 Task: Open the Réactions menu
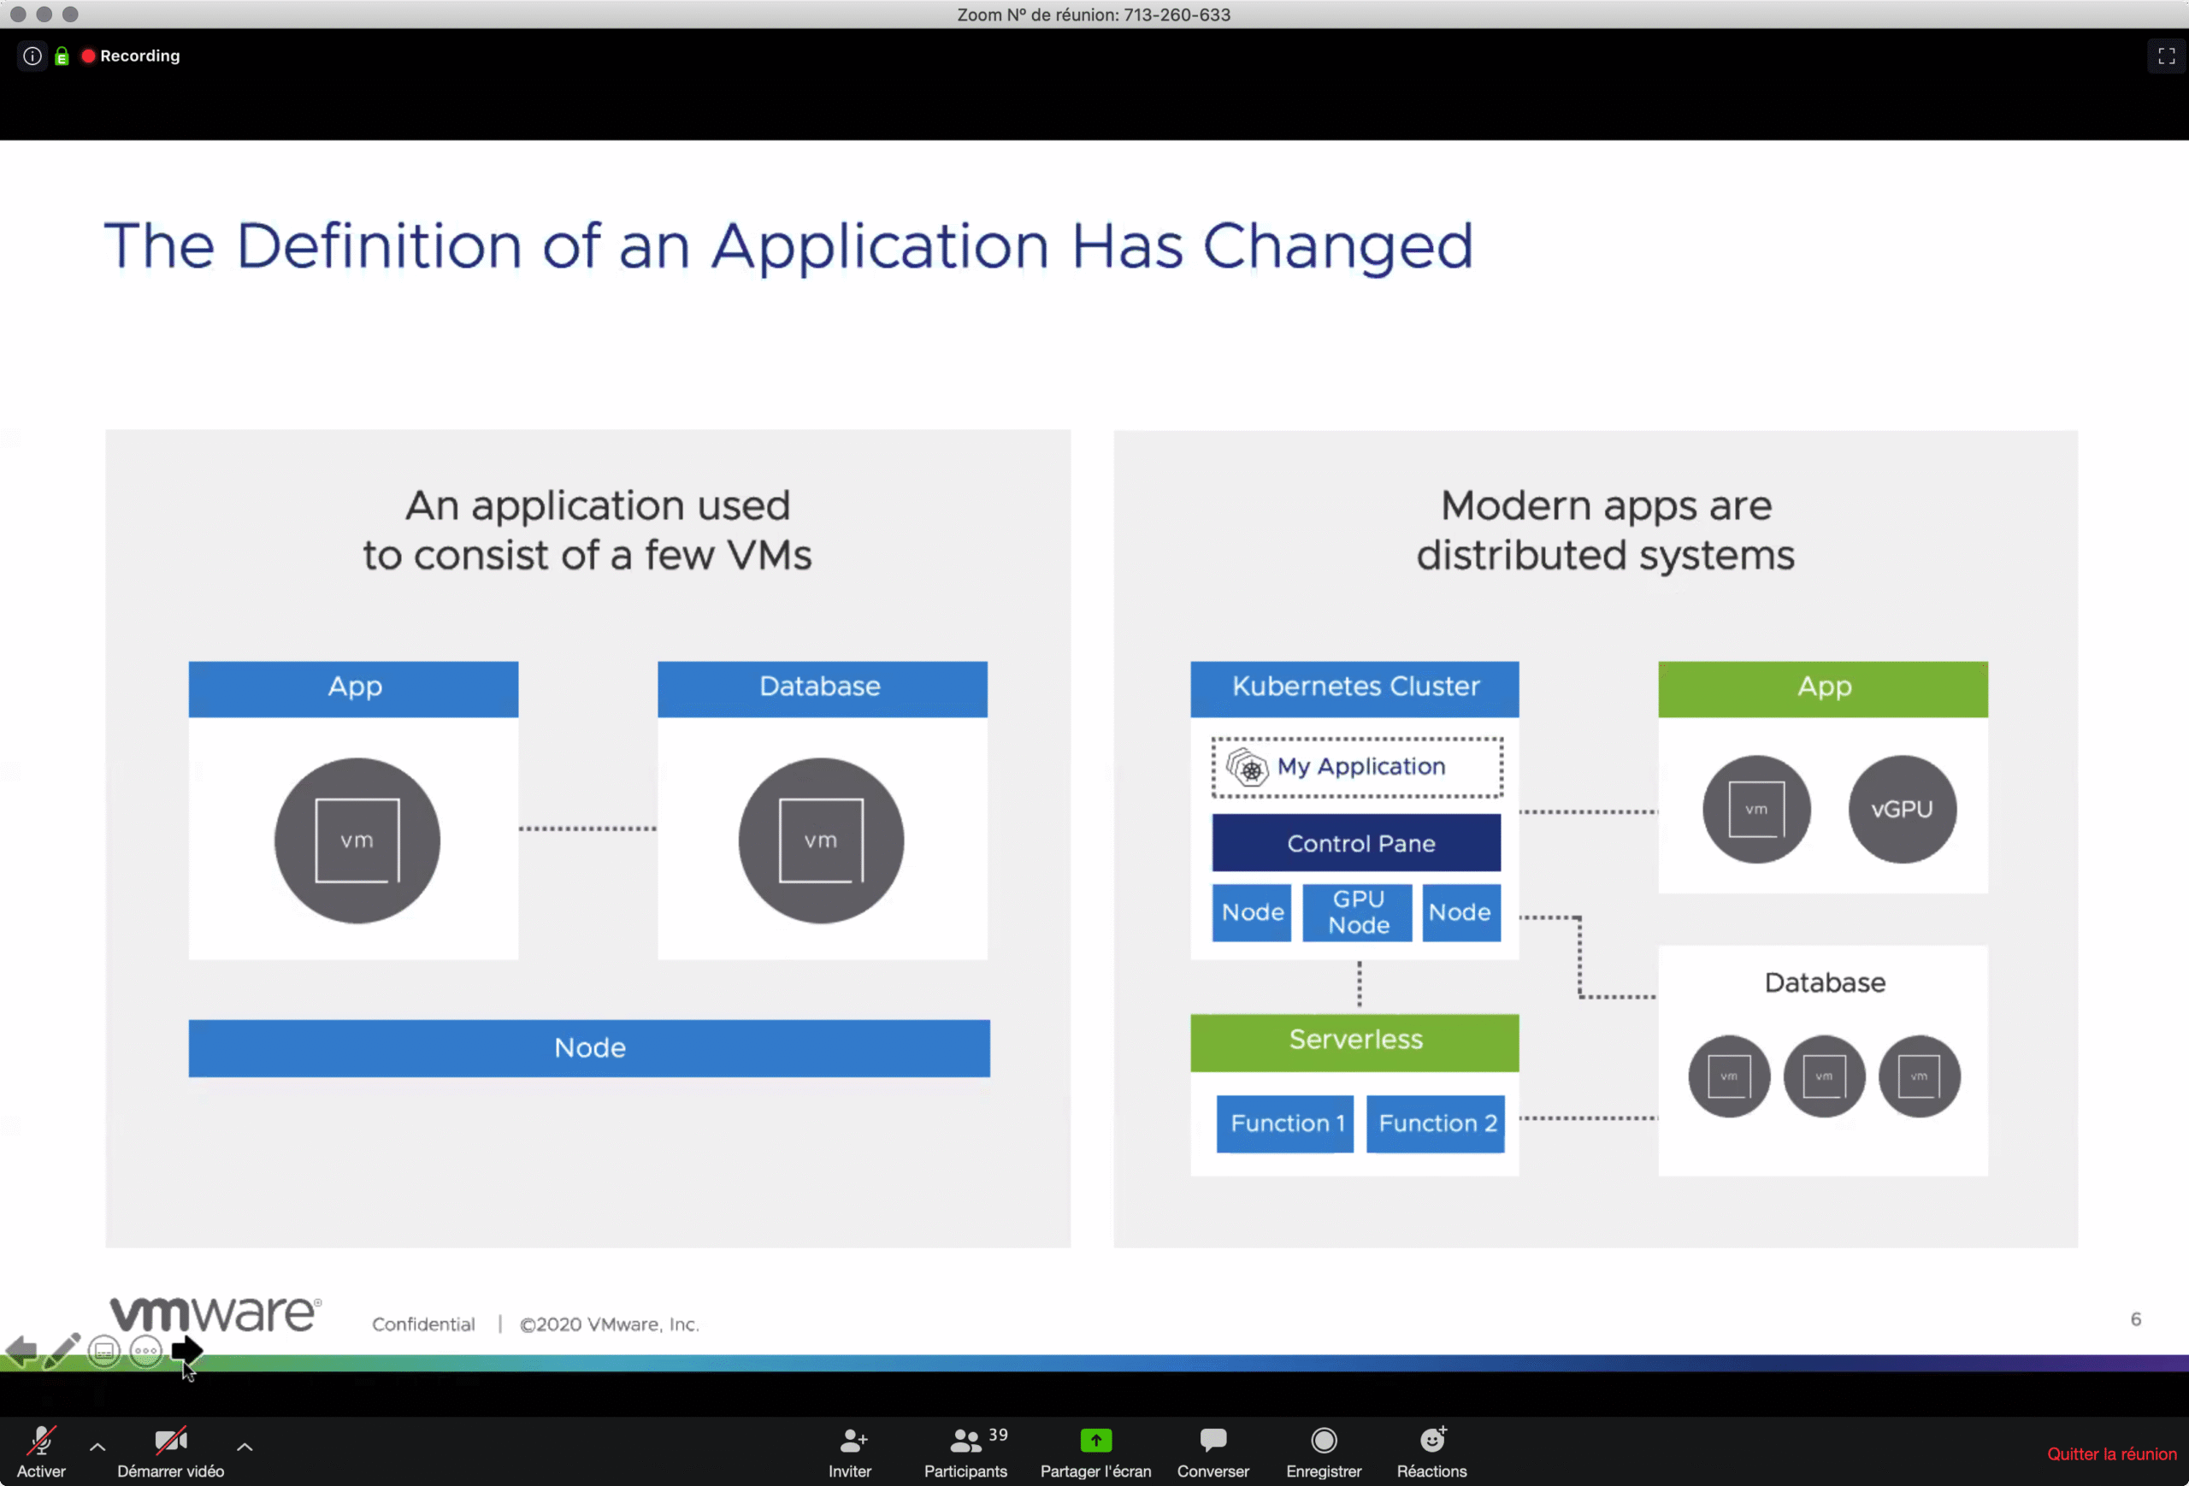[x=1431, y=1450]
